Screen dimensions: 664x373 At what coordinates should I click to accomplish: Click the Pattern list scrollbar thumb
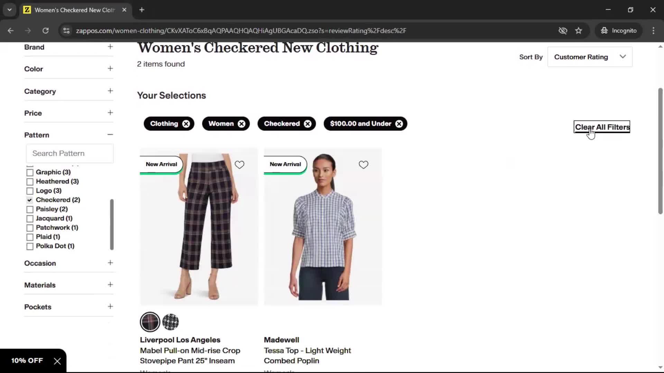pos(112,224)
